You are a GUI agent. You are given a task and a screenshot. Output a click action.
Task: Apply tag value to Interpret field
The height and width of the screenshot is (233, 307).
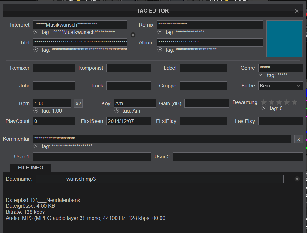click(x=36, y=32)
